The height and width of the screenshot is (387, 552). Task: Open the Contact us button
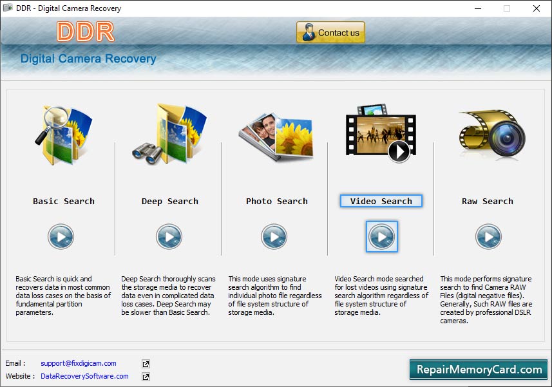pyautogui.click(x=330, y=32)
